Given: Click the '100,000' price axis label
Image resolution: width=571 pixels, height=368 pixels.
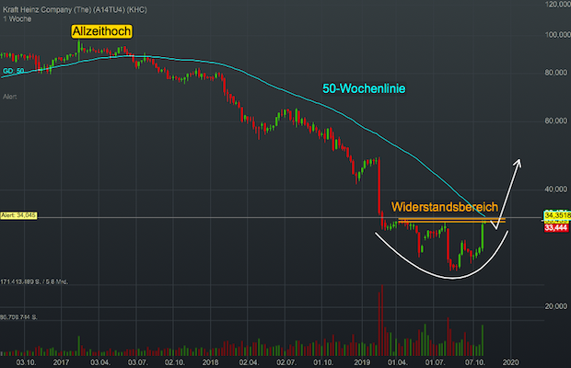Looking at the screenshot, I should [557, 35].
